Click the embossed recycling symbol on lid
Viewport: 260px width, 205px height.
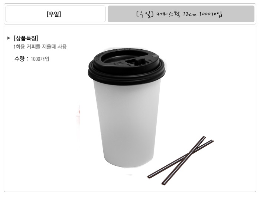coord(118,63)
